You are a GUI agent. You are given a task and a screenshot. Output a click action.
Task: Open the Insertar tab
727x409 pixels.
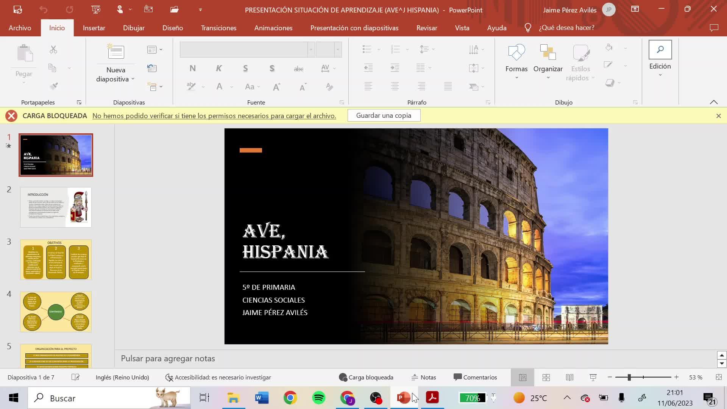(94, 28)
